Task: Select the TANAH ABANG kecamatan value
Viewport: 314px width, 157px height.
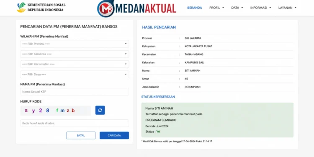Action: [x=194, y=54]
